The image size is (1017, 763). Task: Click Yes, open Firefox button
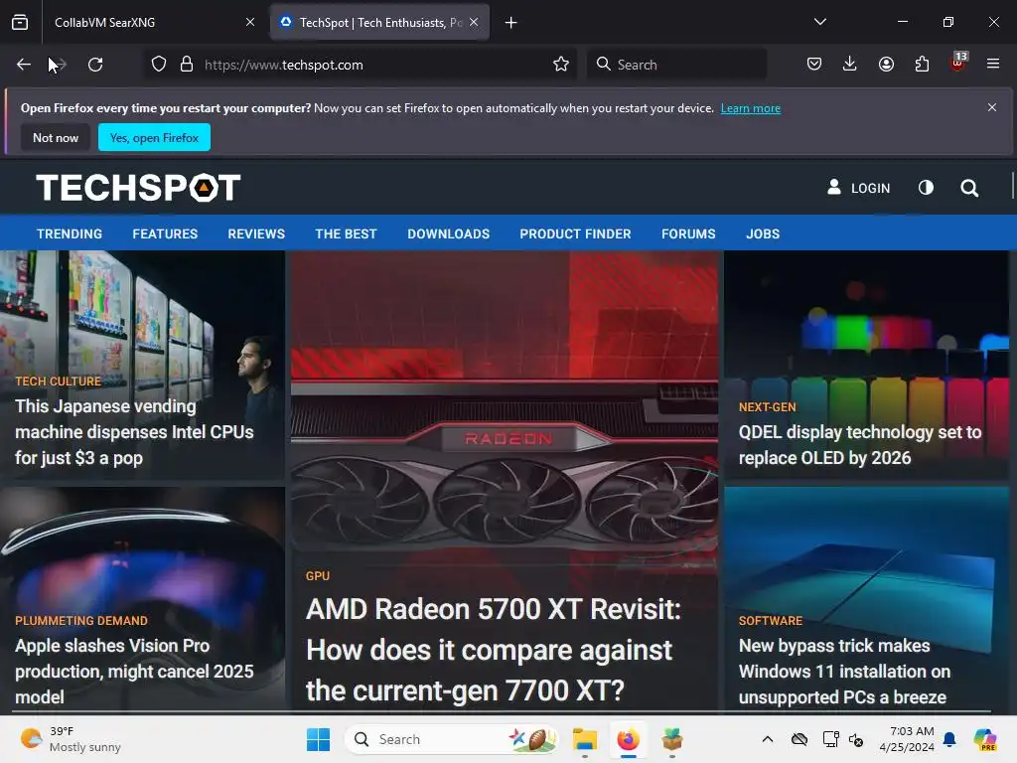click(154, 137)
